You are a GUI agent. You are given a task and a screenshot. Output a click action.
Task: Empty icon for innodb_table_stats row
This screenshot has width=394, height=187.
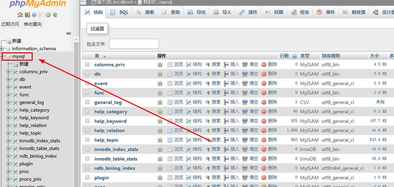click(245, 158)
